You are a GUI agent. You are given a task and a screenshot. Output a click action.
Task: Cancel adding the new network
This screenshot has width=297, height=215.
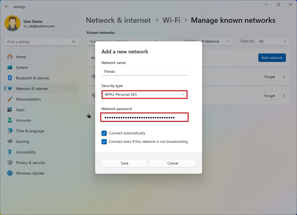172,163
